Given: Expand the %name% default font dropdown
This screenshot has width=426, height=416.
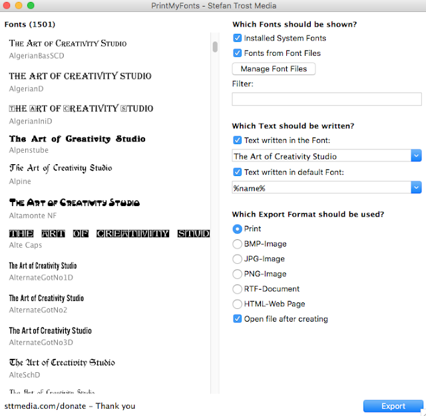Looking at the screenshot, I should coord(416,188).
